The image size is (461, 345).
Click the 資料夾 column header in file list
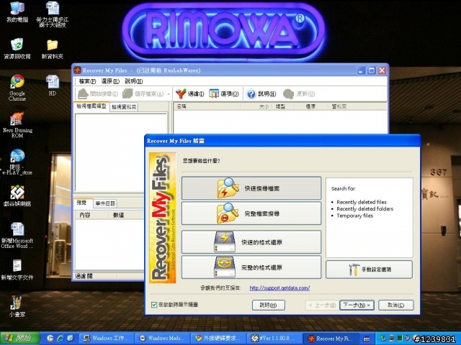[x=357, y=106]
